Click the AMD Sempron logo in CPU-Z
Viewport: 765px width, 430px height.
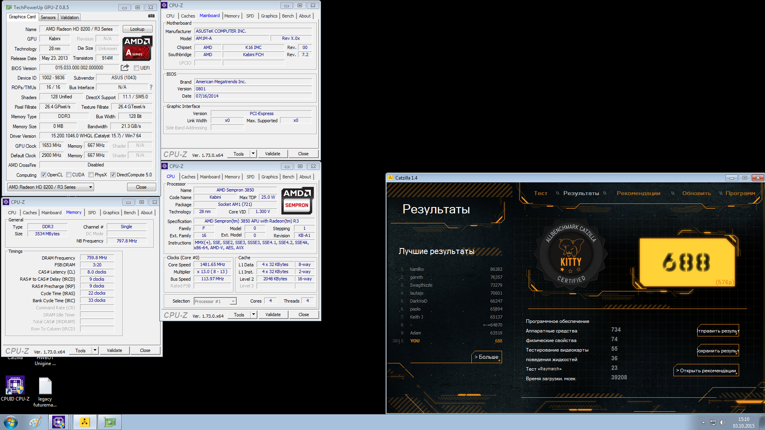pyautogui.click(x=297, y=201)
